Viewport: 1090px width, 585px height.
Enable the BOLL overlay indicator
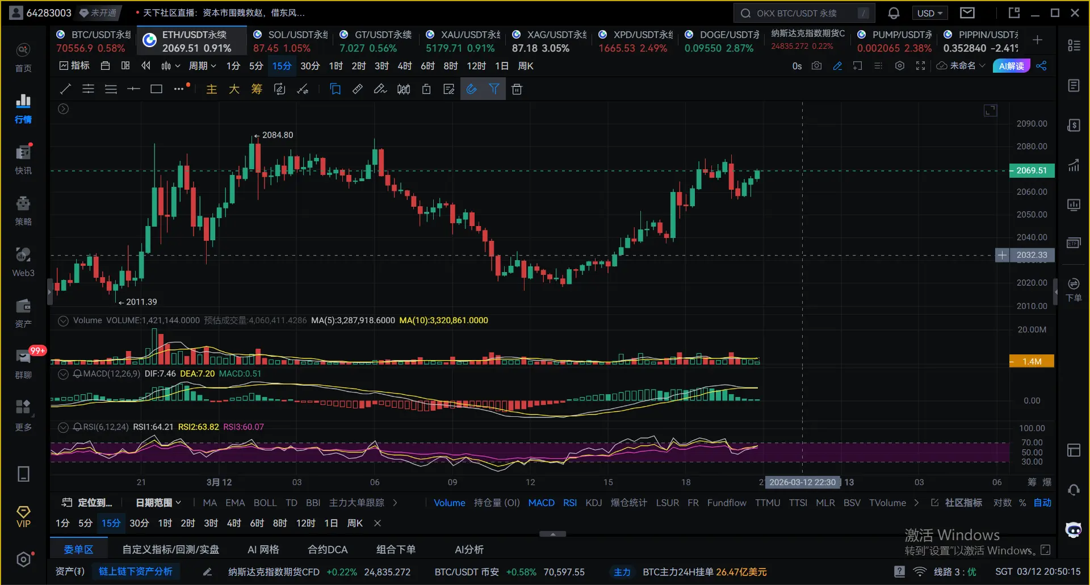click(265, 503)
